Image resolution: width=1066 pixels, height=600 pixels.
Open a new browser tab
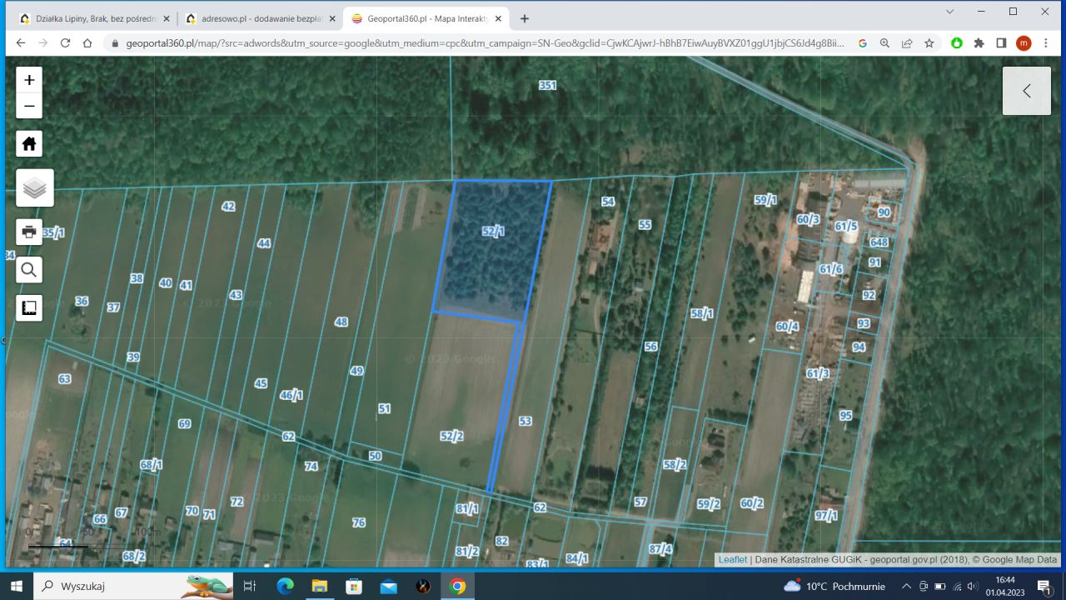[525, 18]
